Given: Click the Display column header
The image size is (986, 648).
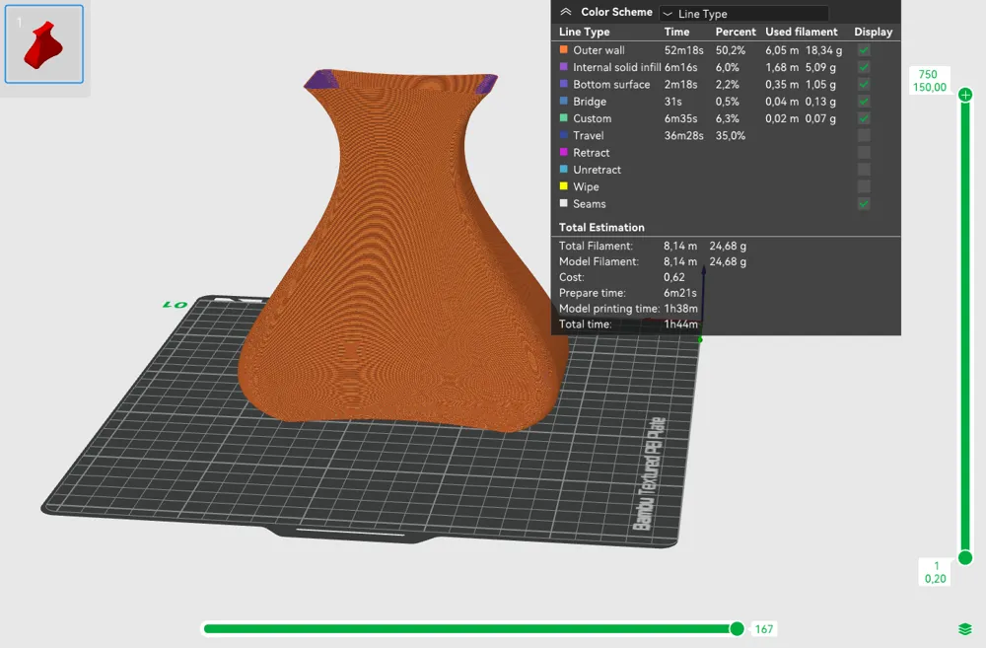Looking at the screenshot, I should [873, 32].
